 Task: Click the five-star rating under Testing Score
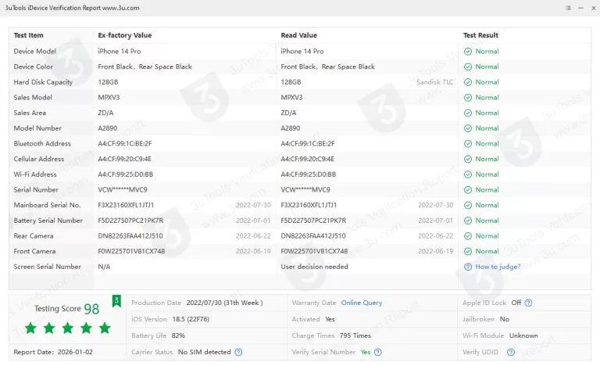pyautogui.click(x=68, y=328)
